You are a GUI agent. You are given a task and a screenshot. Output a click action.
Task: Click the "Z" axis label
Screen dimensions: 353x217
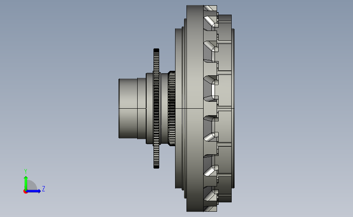point(44,189)
